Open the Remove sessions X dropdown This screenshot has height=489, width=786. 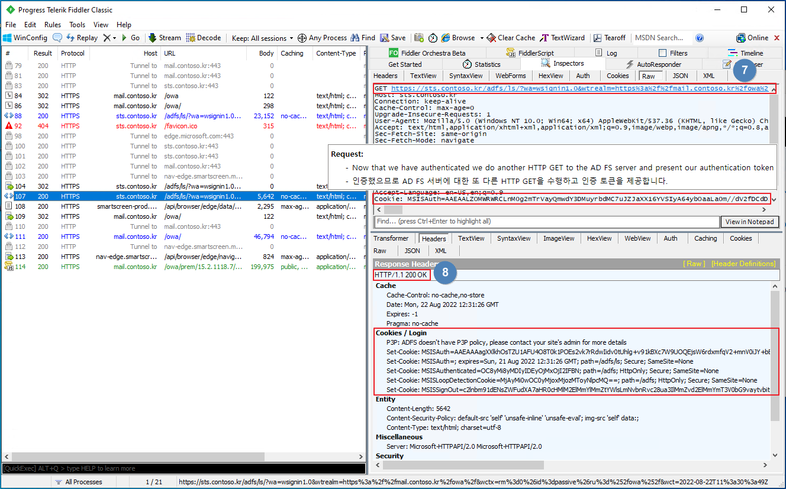109,38
